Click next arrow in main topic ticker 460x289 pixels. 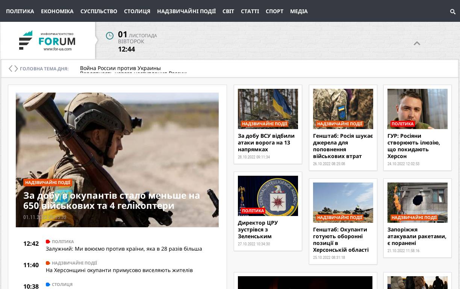coord(16,68)
